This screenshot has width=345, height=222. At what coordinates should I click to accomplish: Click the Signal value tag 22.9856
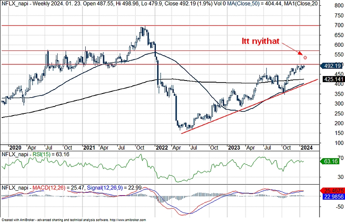[x=334, y=196]
